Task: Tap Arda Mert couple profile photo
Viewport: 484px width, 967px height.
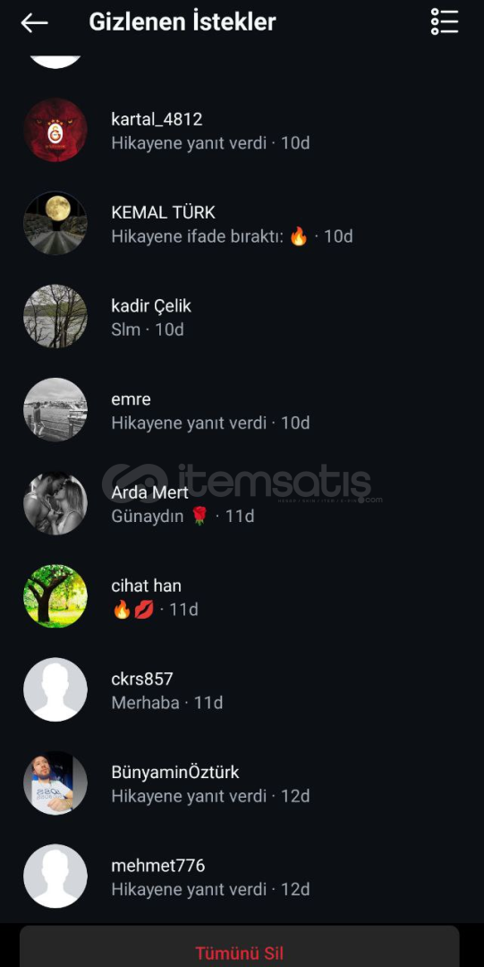Action: click(x=55, y=503)
